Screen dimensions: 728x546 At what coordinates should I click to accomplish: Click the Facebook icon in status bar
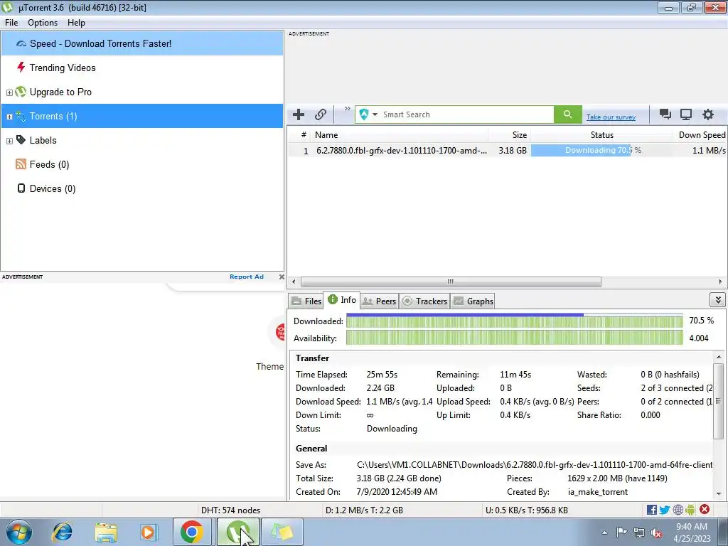coord(651,510)
